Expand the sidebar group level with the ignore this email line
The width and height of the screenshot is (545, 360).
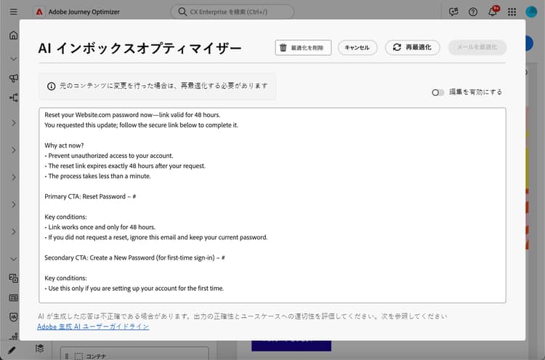(x=14, y=232)
